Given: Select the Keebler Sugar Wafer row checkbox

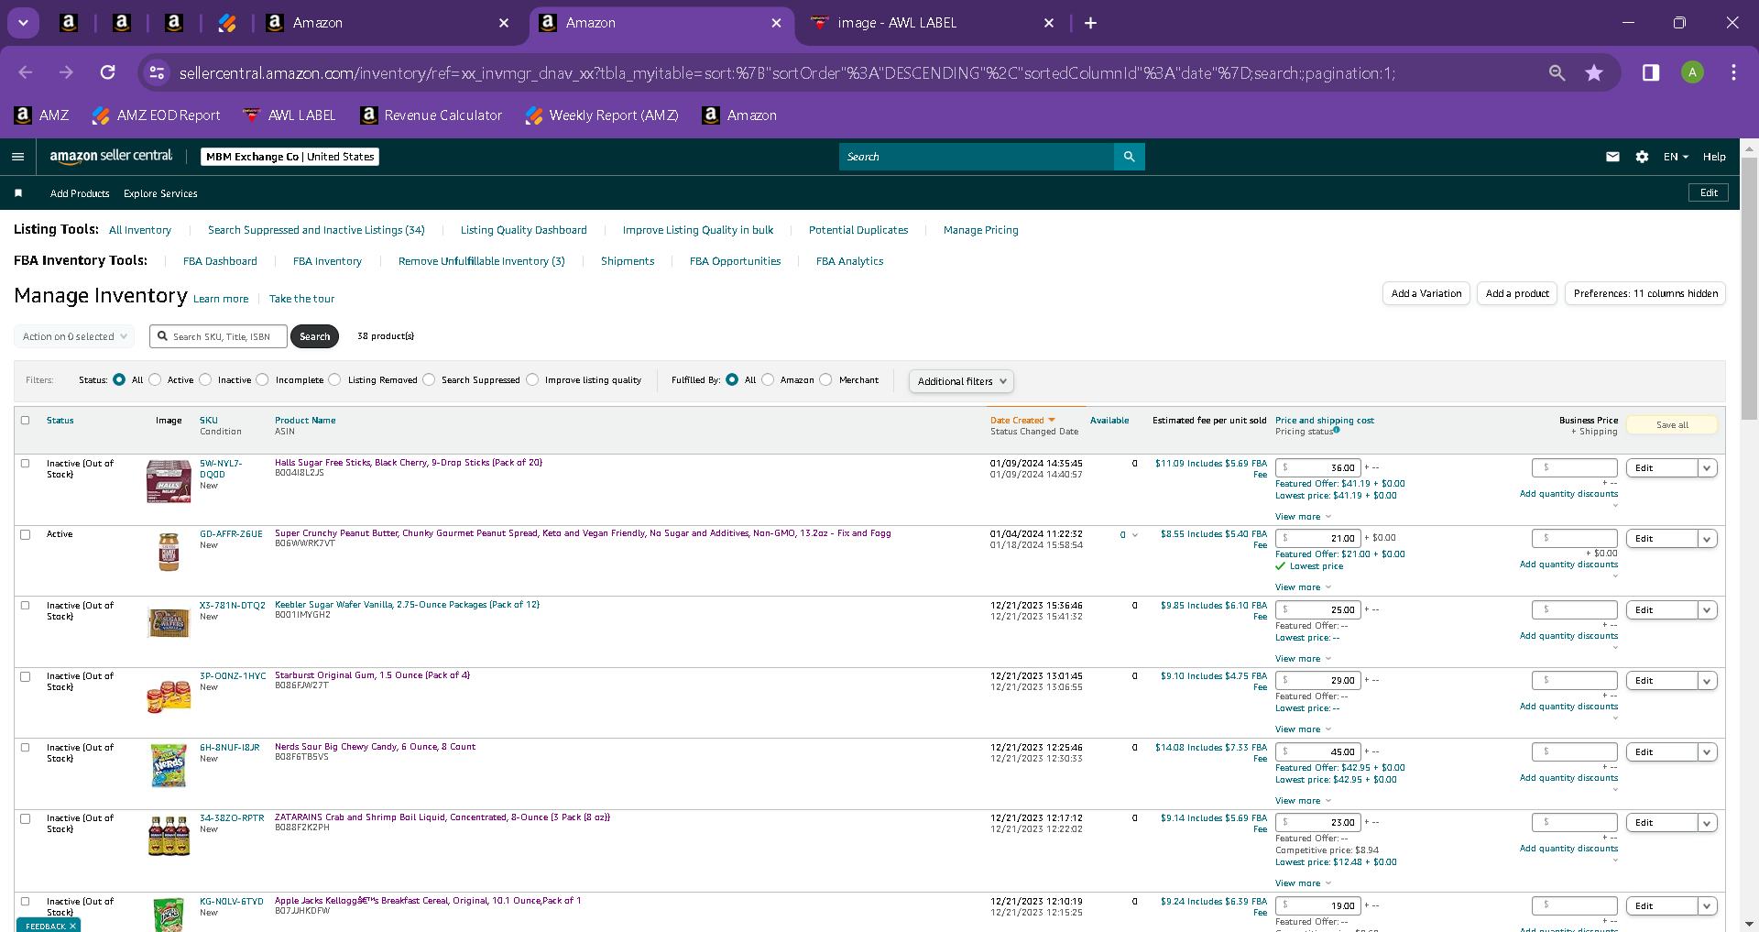Looking at the screenshot, I should [x=26, y=606].
